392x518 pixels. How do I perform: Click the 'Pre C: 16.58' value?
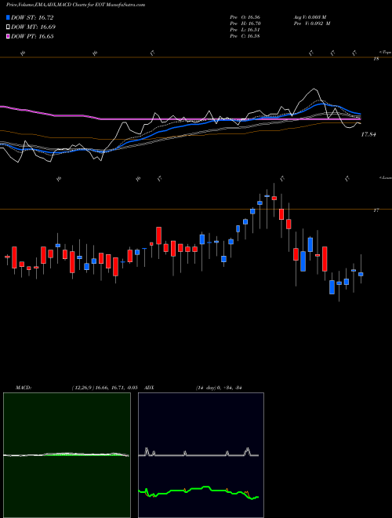tap(245, 36)
